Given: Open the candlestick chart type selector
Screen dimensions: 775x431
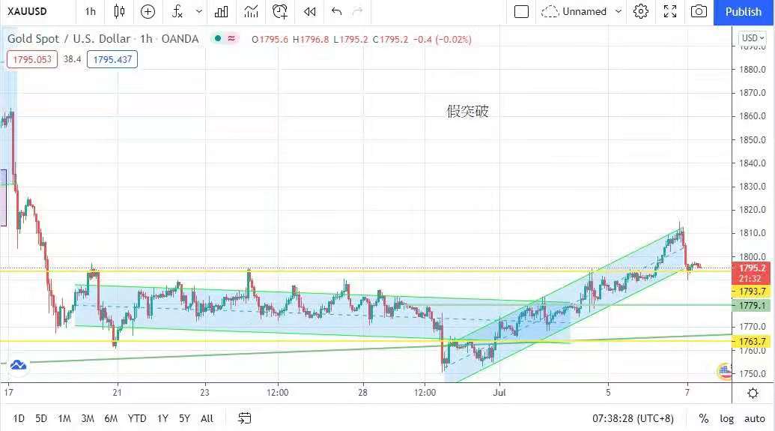Looking at the screenshot, I should pyautogui.click(x=120, y=11).
